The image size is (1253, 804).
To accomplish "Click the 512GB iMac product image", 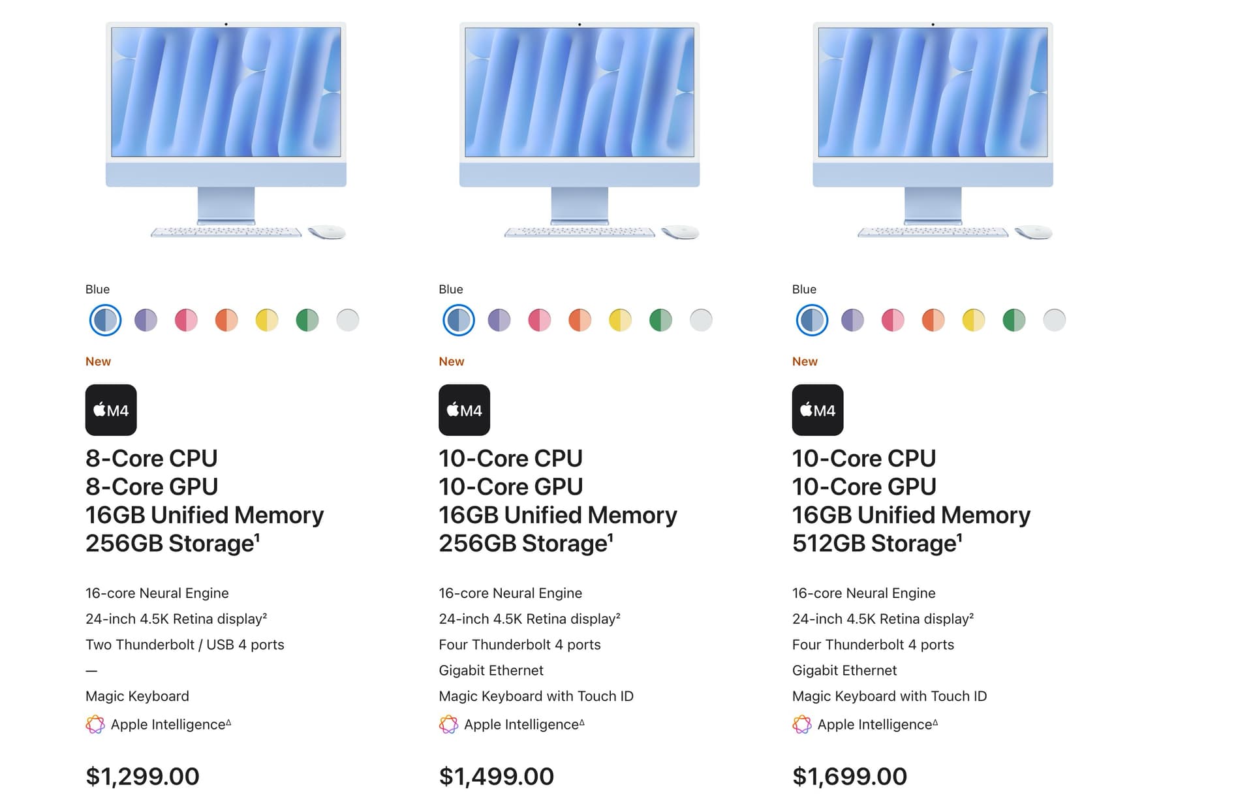I will 933,131.
